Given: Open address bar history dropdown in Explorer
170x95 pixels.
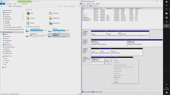Looking at the screenshot, I should (x=59, y=6).
